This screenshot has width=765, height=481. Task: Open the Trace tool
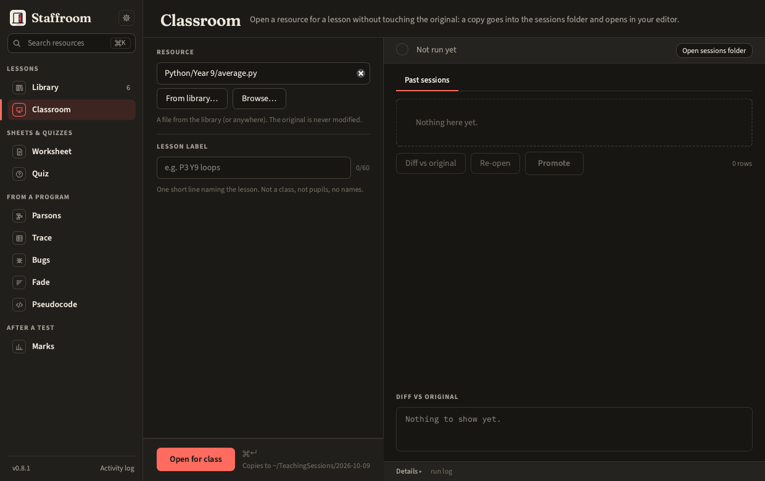72,238
